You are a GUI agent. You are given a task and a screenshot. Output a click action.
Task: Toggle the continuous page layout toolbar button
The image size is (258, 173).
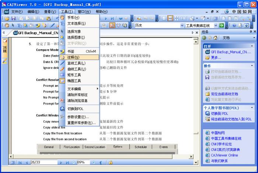(170, 18)
